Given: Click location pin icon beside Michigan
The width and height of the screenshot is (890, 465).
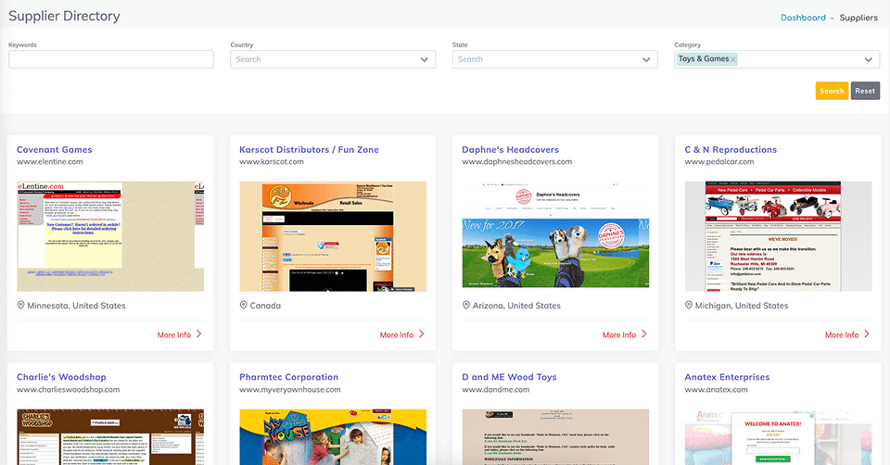Looking at the screenshot, I should tap(689, 305).
